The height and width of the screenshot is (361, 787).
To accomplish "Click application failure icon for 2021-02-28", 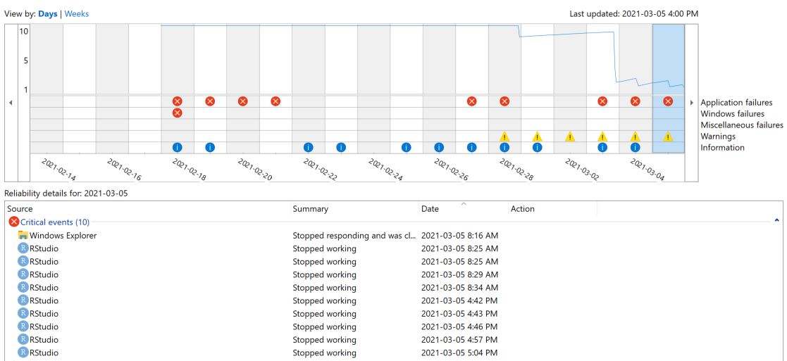I will pyautogui.click(x=505, y=101).
